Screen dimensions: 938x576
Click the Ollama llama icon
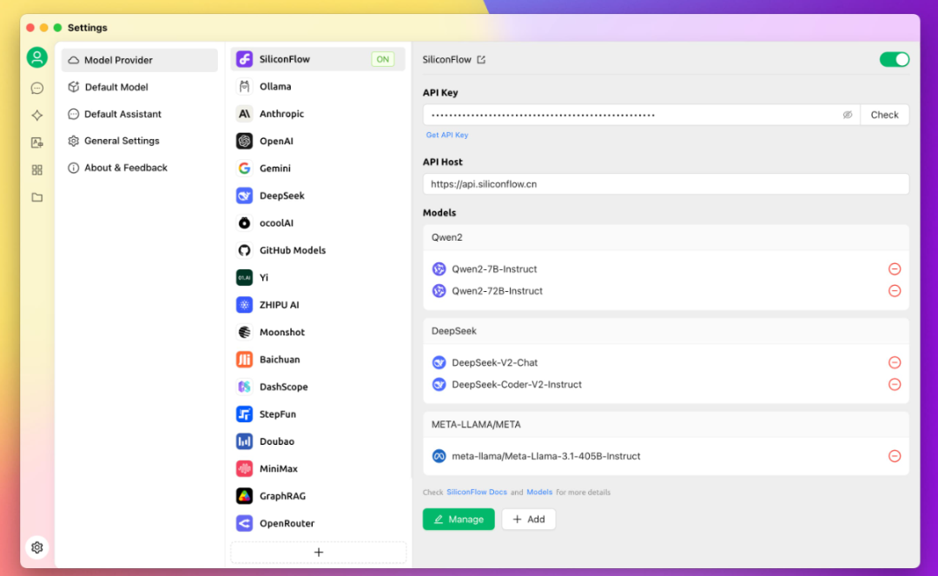pyautogui.click(x=244, y=87)
